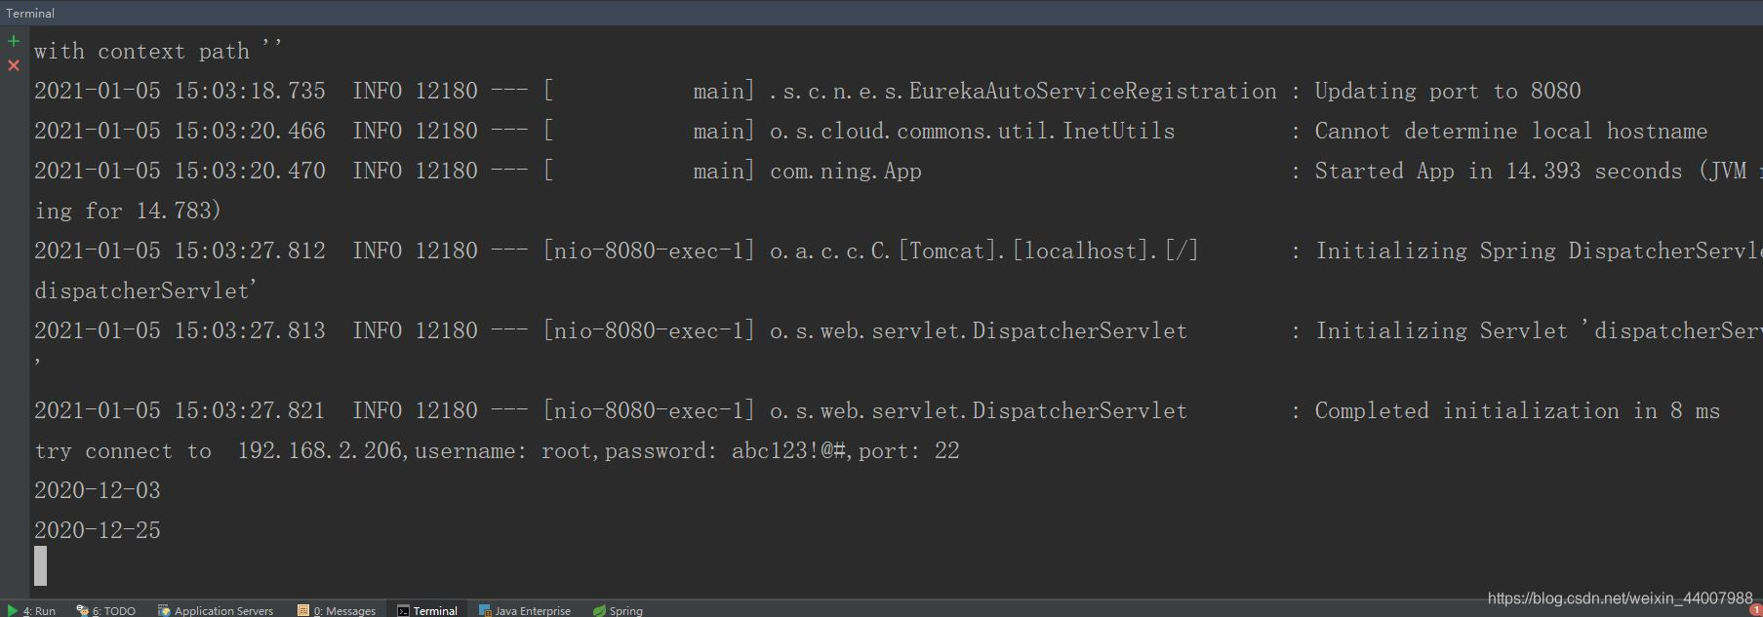Open the TODO tool window tab

point(106,610)
